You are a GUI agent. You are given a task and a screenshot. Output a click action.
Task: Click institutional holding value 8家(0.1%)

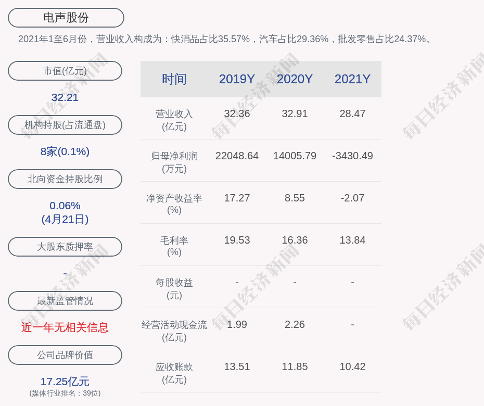point(65,151)
